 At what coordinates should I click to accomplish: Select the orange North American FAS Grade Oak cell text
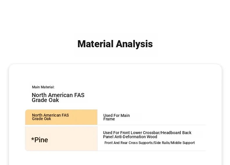[50, 117]
